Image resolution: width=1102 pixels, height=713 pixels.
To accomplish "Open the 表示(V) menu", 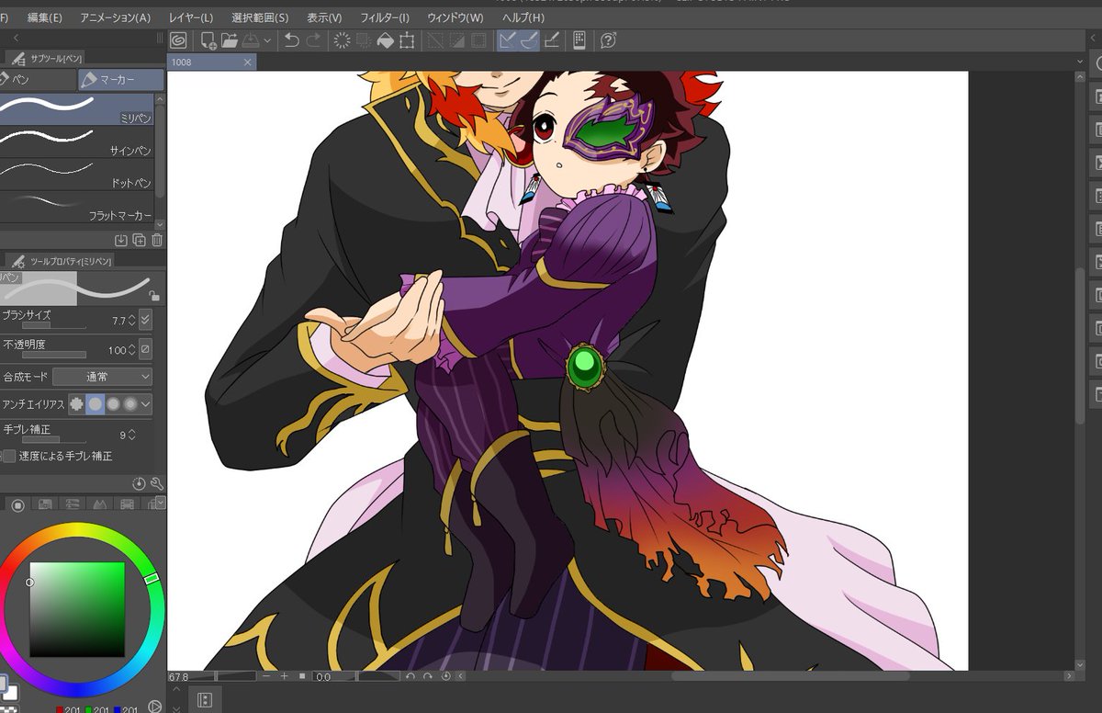I will coord(324,17).
